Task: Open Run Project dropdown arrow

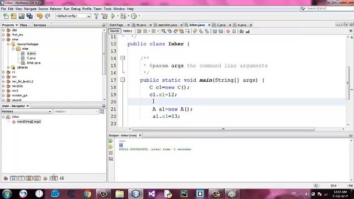Action: tap(118, 16)
